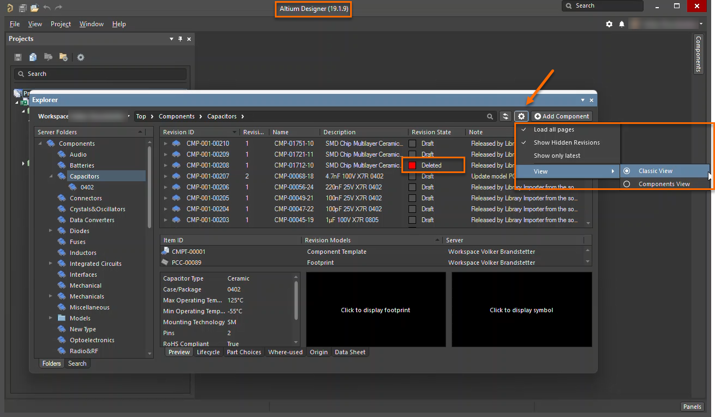Click the project folder icon with gear in Projects panel
The image size is (715, 417).
63,57
